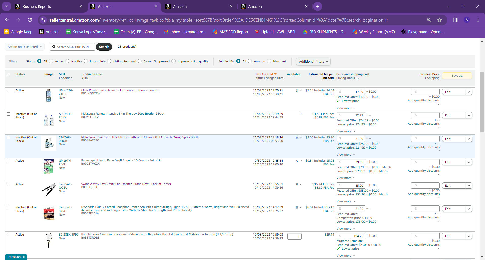Click the Babolat tennis racquet thumbnail
This screenshot has width=485, height=260.
(49, 240)
